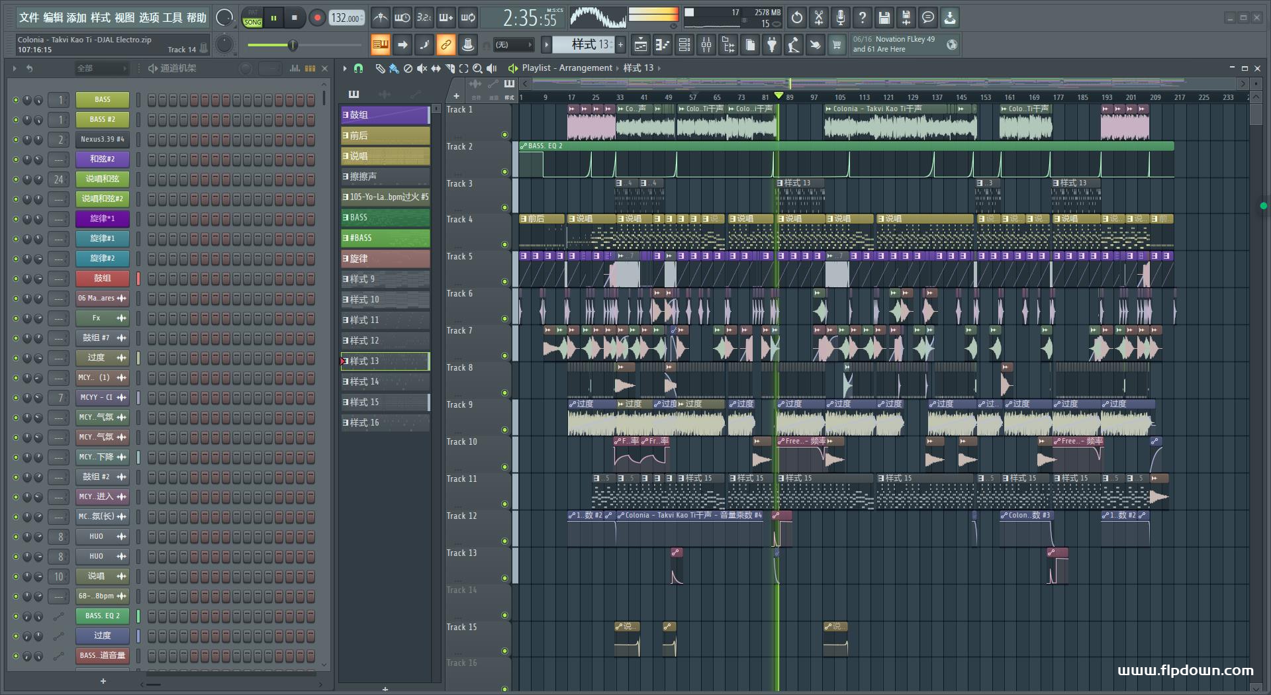The image size is (1271, 695).
Task: Open the audio editor scissors icon
Action: click(819, 18)
